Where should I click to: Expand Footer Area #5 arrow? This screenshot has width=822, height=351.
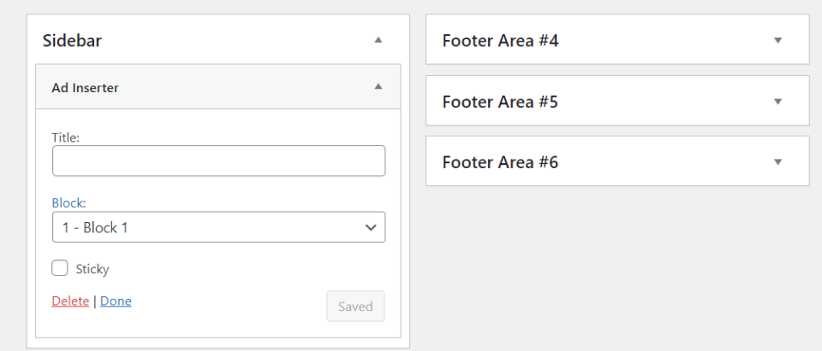(x=777, y=102)
